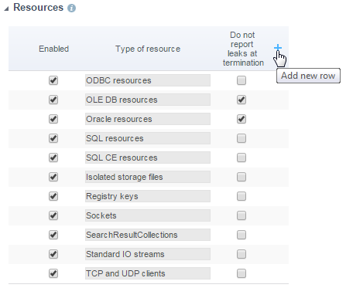Check ODBC resources do-not-report-leaks checkbox
The height and width of the screenshot is (288, 346).
(242, 80)
